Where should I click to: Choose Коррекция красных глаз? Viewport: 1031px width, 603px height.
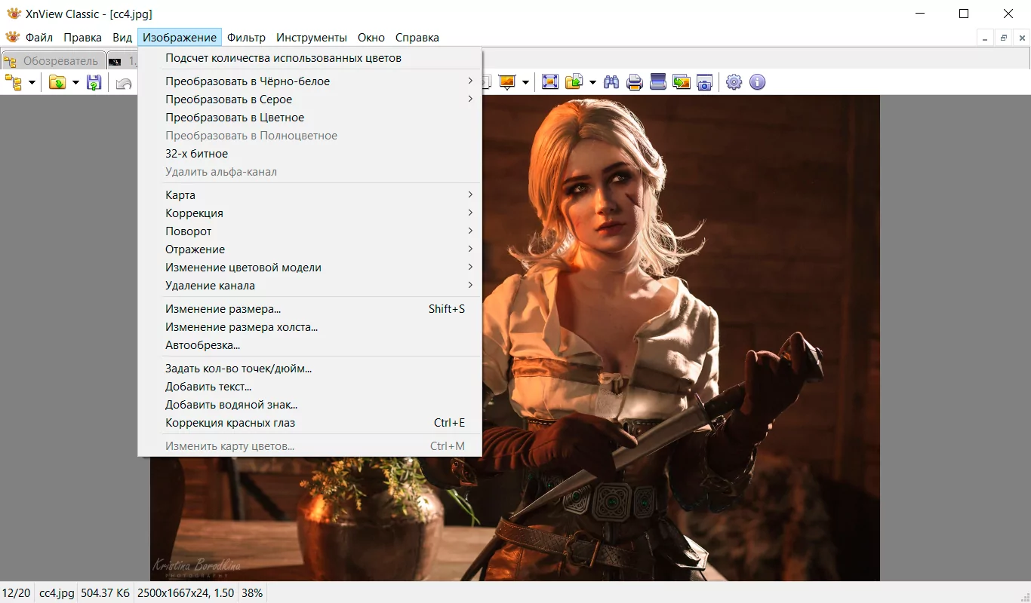coord(309,423)
